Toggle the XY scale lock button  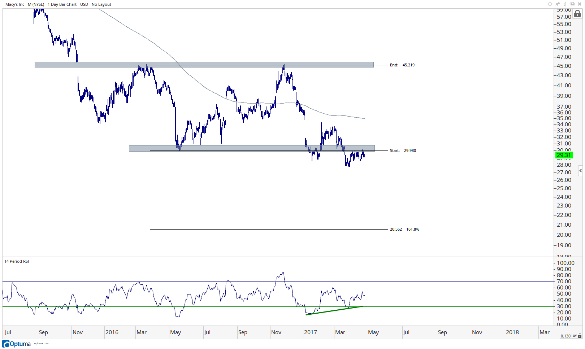[577, 336]
